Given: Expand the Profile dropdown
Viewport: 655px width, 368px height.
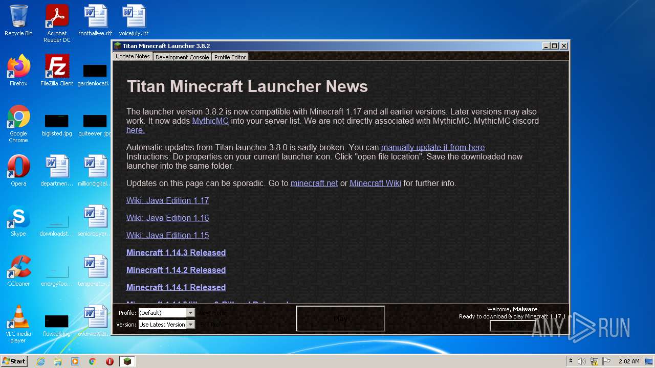Looking at the screenshot, I should (190, 313).
